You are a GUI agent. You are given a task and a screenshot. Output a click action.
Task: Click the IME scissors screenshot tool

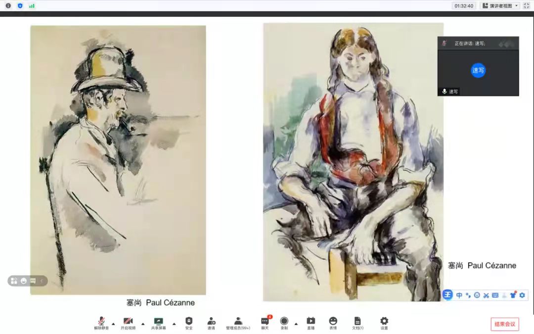tap(486, 295)
